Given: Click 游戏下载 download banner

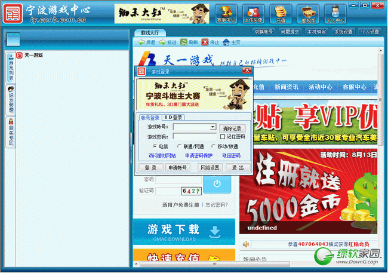Looking at the screenshot, I should pos(184,232).
